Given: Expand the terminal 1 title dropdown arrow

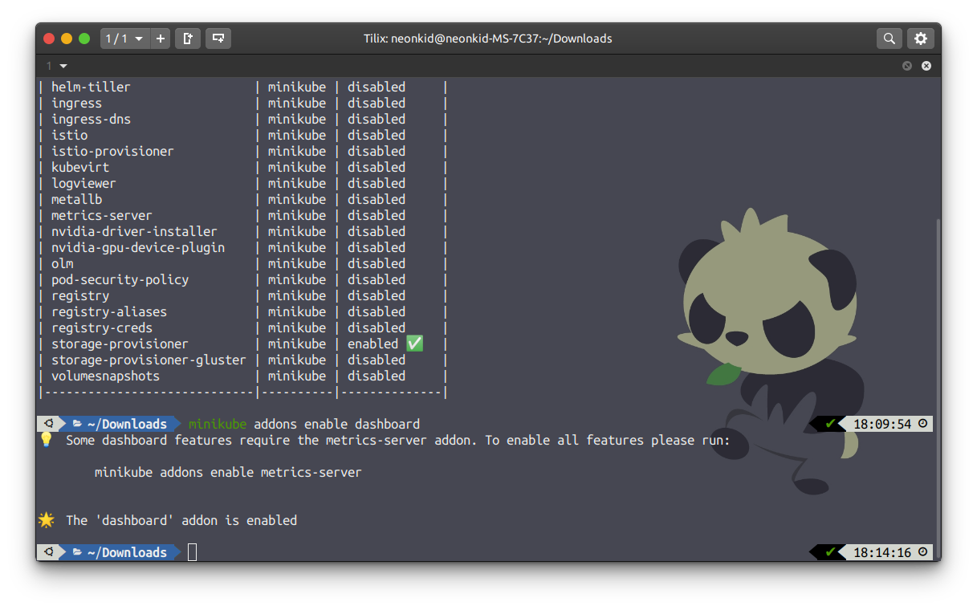Looking at the screenshot, I should pos(63,66).
